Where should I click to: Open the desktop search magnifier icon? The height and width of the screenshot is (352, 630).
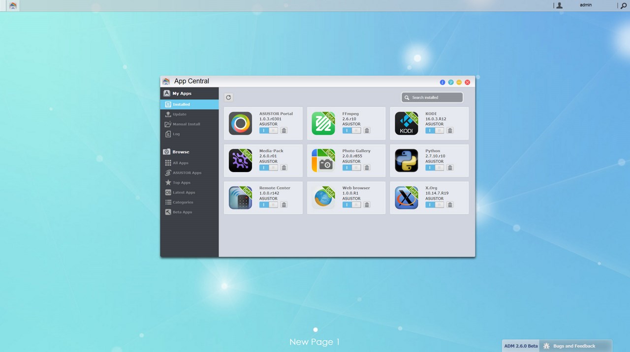coord(623,5)
